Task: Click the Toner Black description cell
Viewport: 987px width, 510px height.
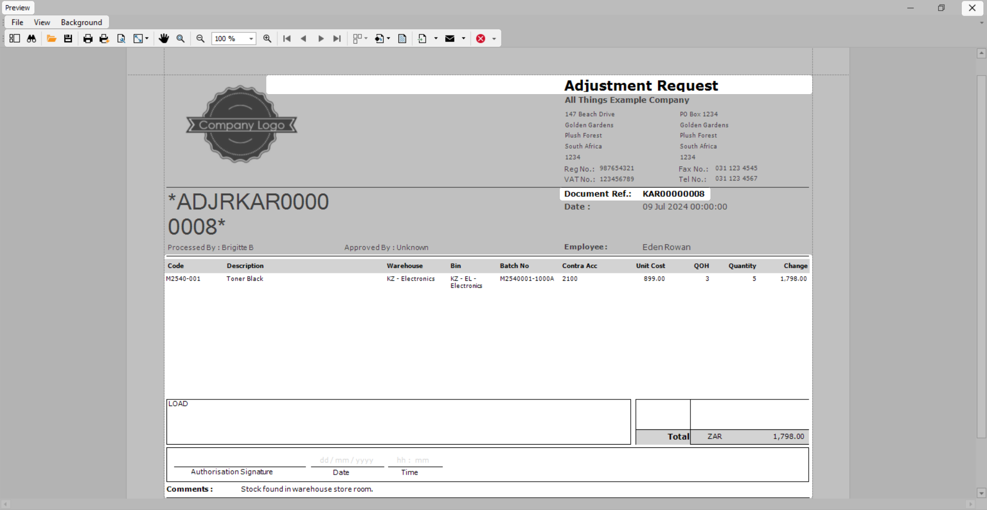Action: tap(245, 279)
